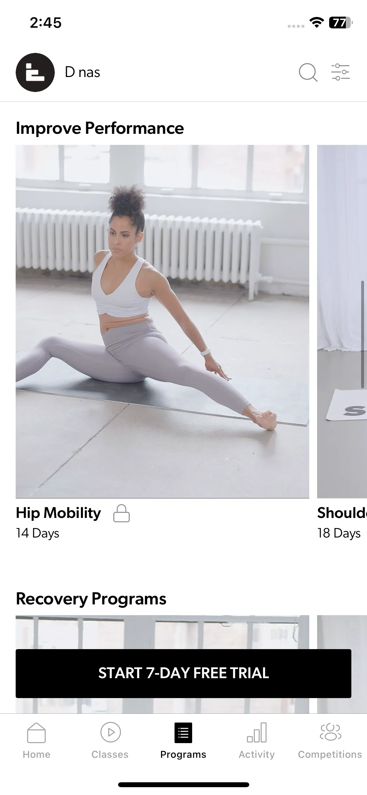Open the Shoulder program thumbnail
Viewport: 367px width, 795px height.
(342, 321)
